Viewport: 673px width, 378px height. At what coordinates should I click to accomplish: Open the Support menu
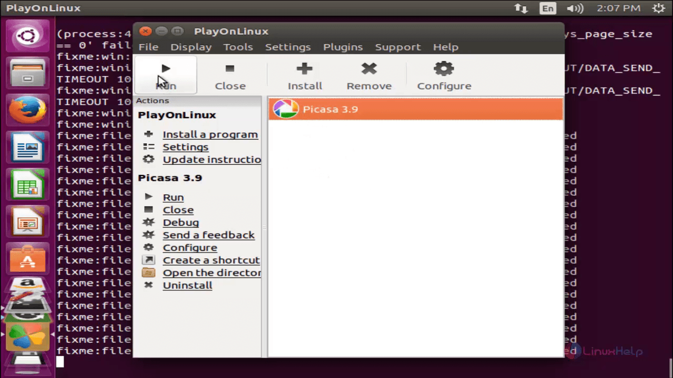coord(397,47)
